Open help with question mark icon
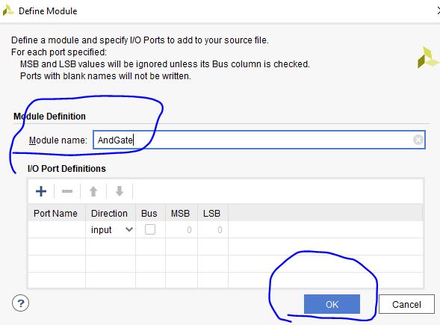 tap(20, 303)
